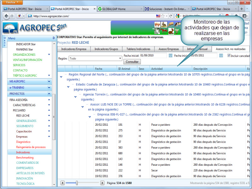The width and height of the screenshot is (252, 189).
Task: Toggle the Incluir cancelad checkbox
Action: point(229,56)
